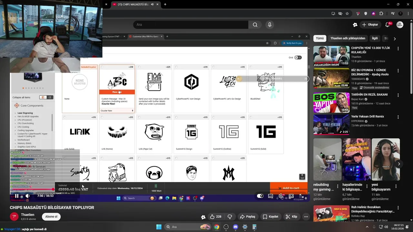Select the BluddShed radio in video
Screen dimensions: 413x232
pos(251,67)
